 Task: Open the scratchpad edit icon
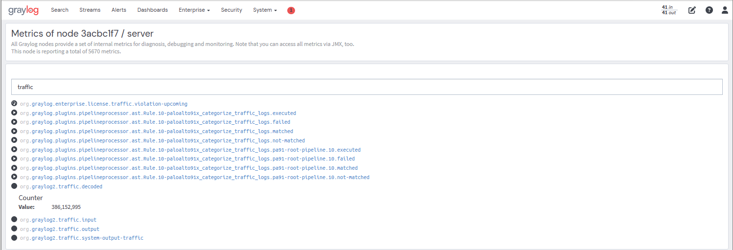(692, 10)
